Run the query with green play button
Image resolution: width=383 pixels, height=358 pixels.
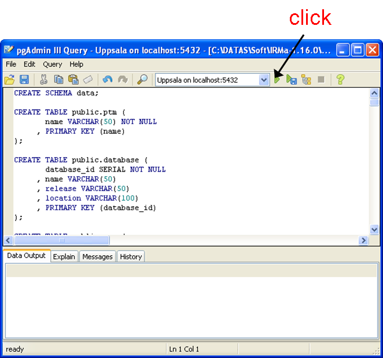(x=278, y=80)
